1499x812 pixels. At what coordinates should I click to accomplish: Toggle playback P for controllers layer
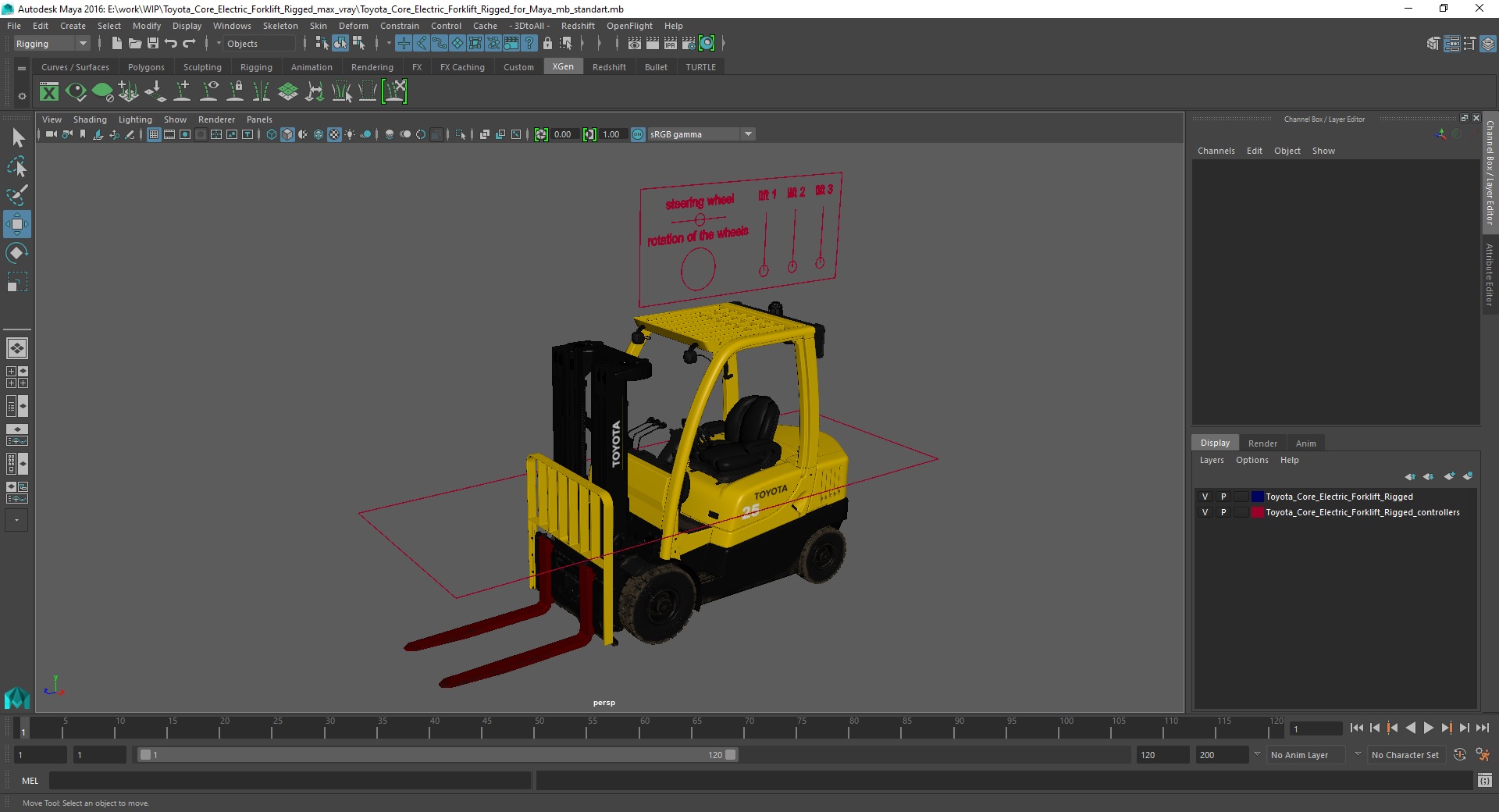[x=1223, y=512]
